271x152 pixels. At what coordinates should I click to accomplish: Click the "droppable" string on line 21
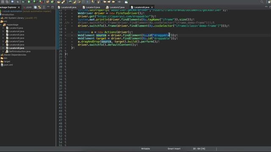pos(162,38)
